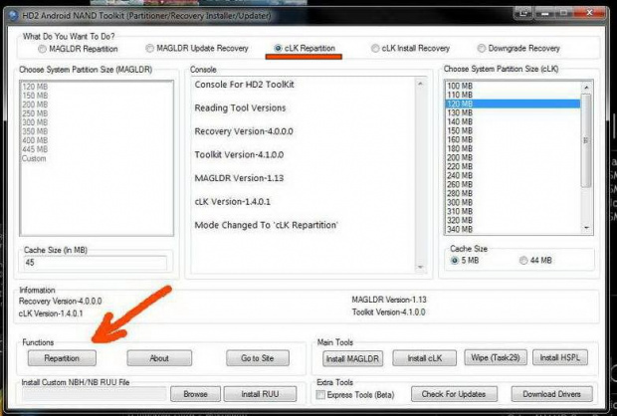Select 140 MB in cLK partition list
The image size is (617, 416).
coord(513,122)
